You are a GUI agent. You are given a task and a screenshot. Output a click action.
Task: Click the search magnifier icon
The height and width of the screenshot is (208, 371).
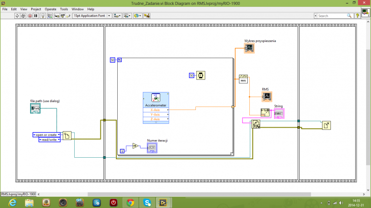click(349, 16)
